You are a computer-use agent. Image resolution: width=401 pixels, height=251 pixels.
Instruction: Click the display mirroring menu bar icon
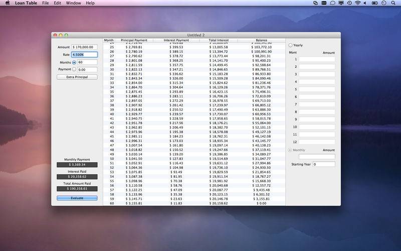point(341,3)
